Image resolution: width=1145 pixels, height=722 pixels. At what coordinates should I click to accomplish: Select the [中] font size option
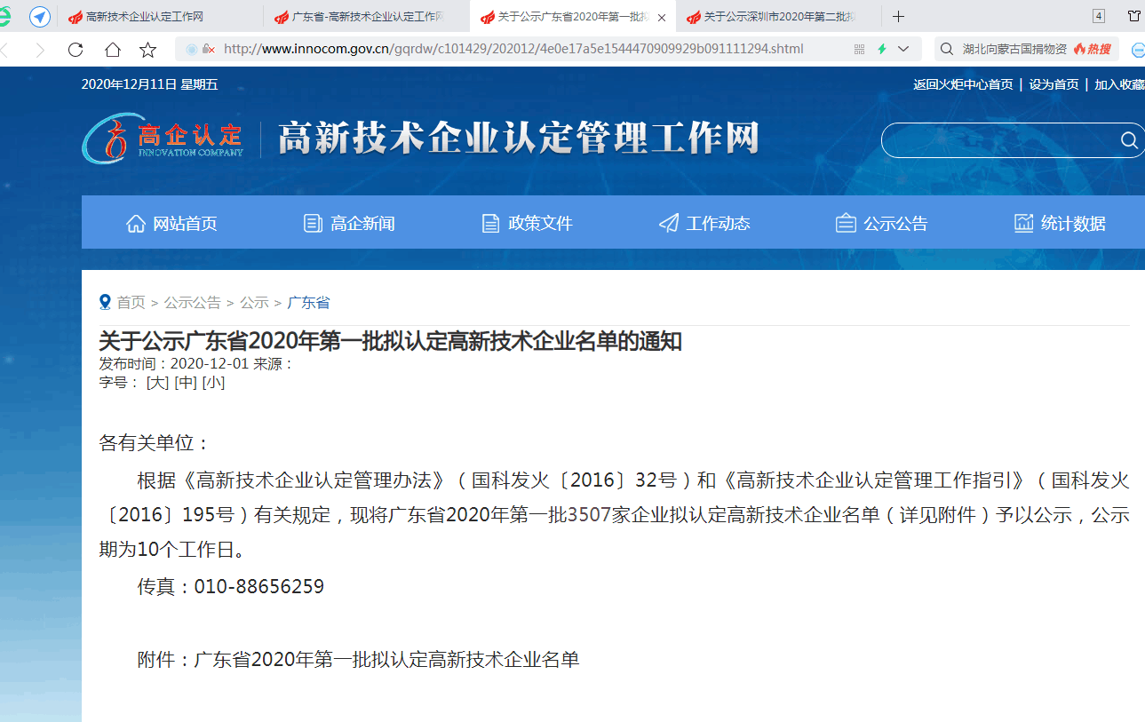click(x=185, y=382)
